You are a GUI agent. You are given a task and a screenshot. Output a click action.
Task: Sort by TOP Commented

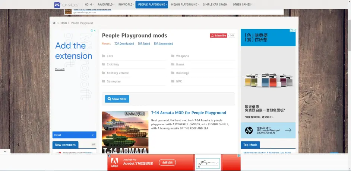click(163, 43)
